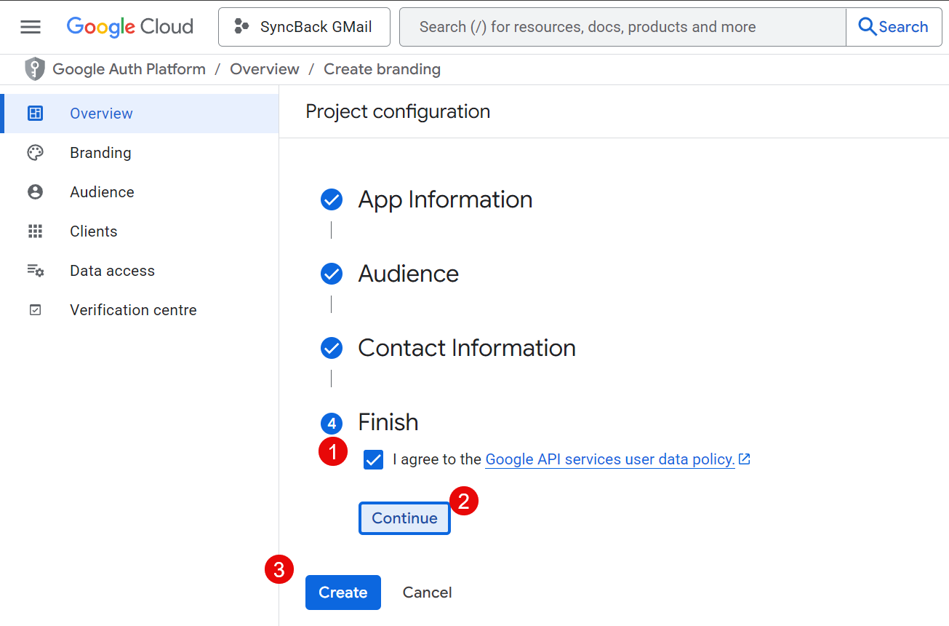Select Overview in the sidebar
The width and height of the screenshot is (949, 626).
[101, 114]
